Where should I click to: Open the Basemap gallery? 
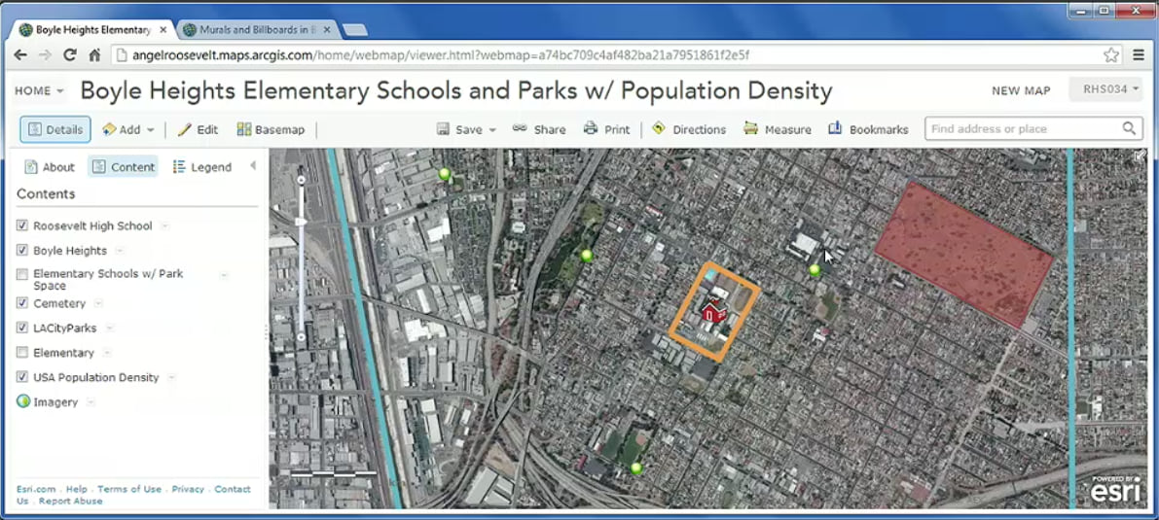pos(271,129)
